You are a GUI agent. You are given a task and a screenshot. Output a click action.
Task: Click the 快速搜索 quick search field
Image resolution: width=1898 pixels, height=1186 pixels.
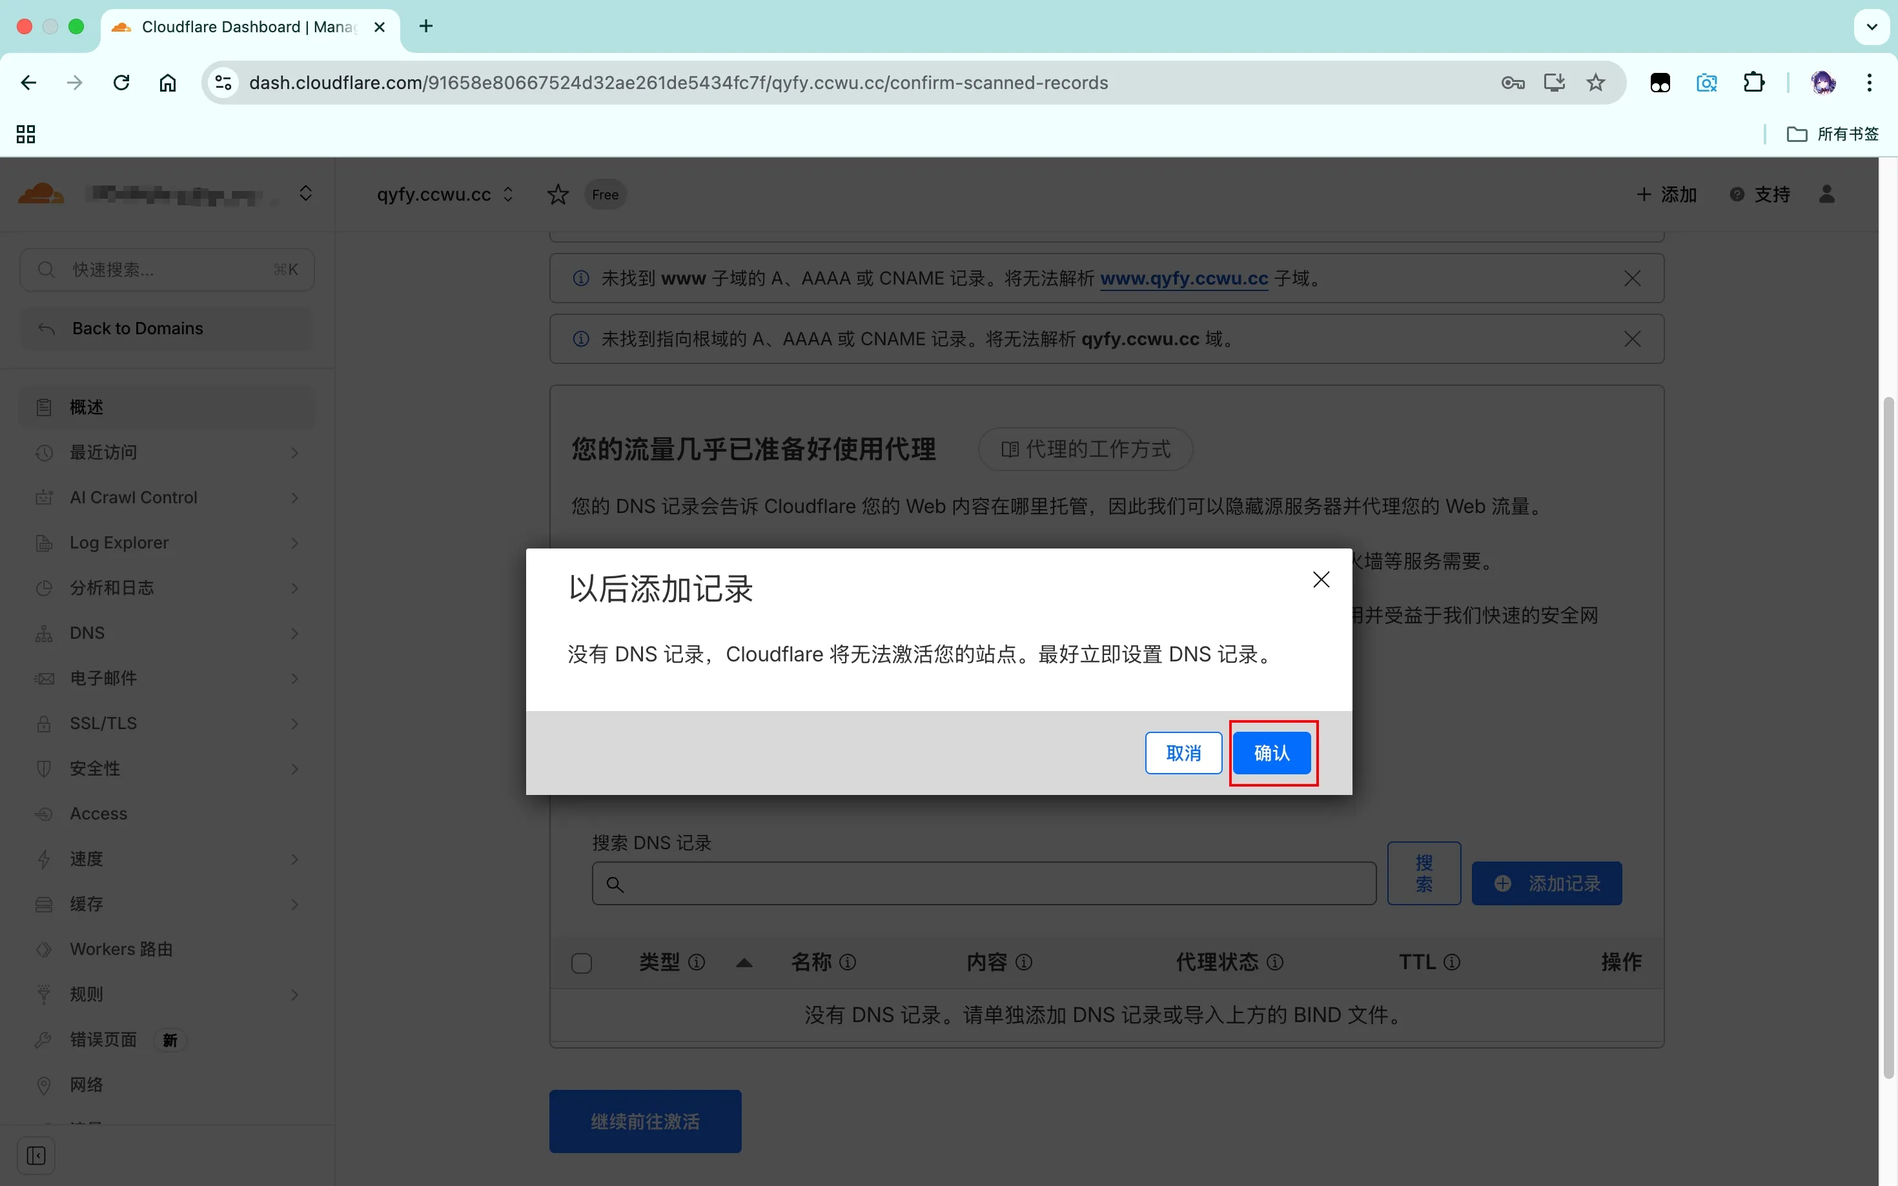(167, 270)
